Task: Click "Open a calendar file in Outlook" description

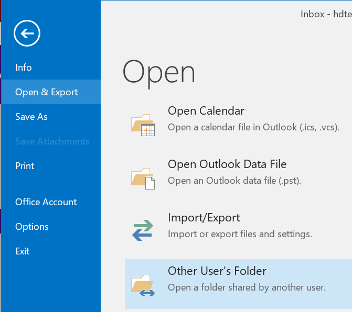Action: pyautogui.click(x=253, y=127)
